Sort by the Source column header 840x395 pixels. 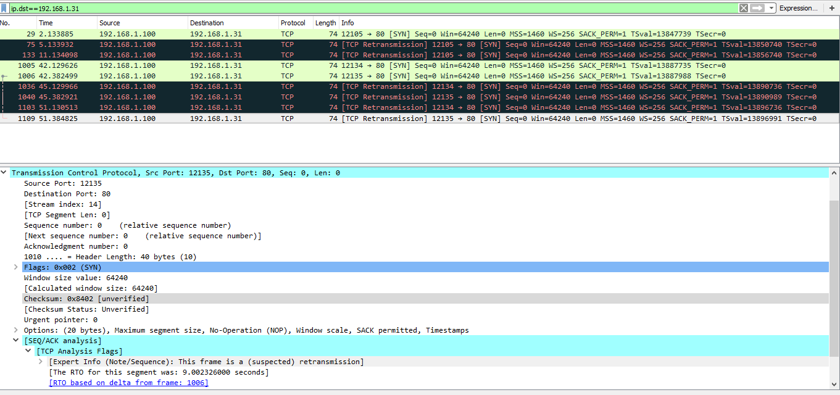tap(143, 23)
